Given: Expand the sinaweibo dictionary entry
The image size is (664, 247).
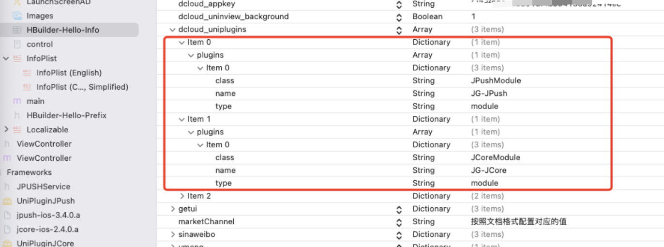Looking at the screenshot, I should point(173,234).
